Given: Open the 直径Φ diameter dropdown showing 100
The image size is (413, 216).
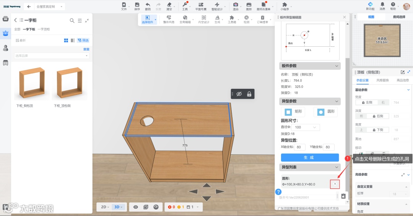Looking at the screenshot, I should pos(306,127).
